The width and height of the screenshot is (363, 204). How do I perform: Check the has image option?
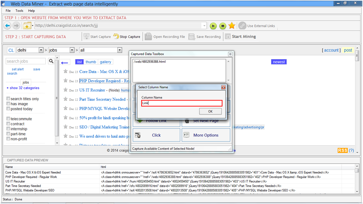coord(8,104)
